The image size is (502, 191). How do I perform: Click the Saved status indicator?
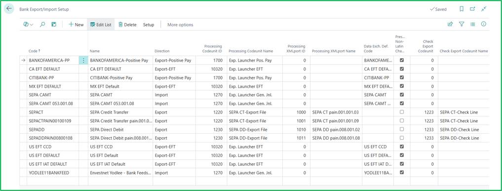(x=438, y=9)
